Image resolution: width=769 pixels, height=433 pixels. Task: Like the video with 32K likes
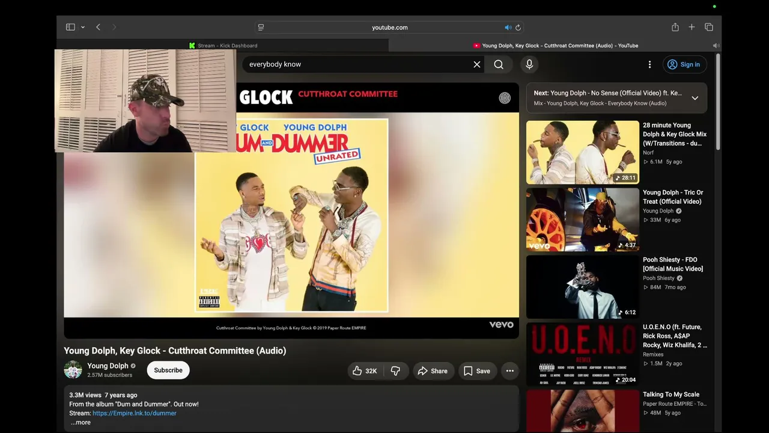365,371
